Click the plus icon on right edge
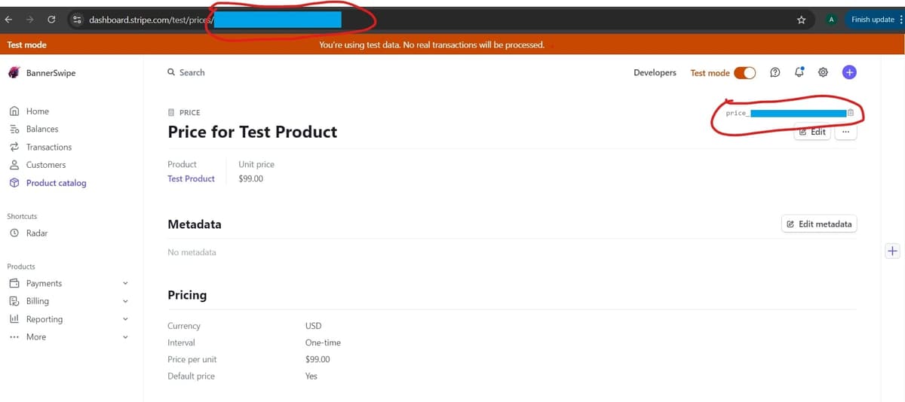 [x=892, y=251]
